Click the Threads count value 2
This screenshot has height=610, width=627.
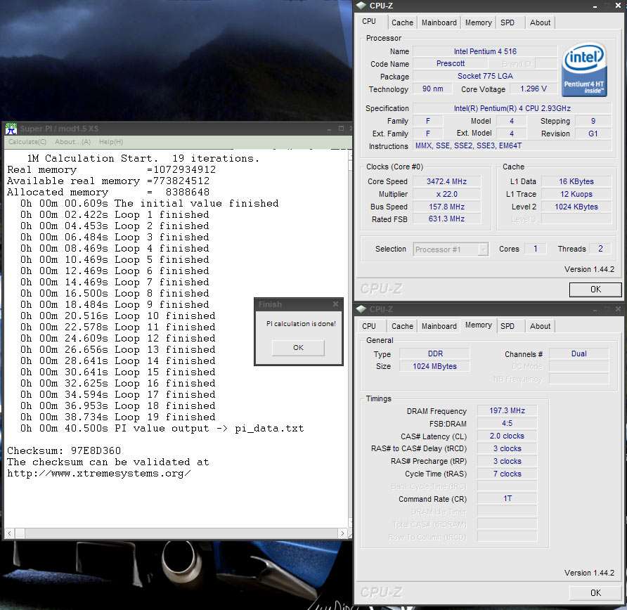[x=600, y=249]
